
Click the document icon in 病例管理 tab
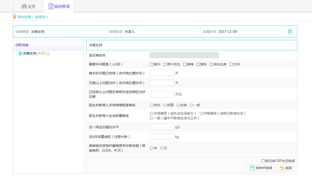point(51,6)
